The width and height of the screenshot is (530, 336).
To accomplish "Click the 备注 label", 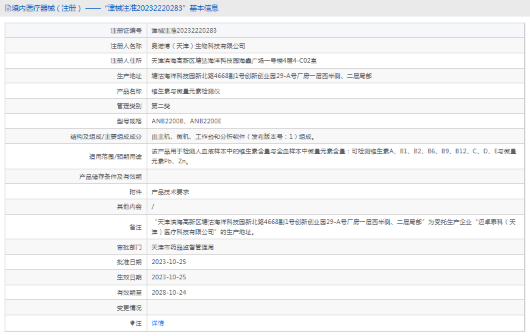I will pyautogui.click(x=135, y=227).
